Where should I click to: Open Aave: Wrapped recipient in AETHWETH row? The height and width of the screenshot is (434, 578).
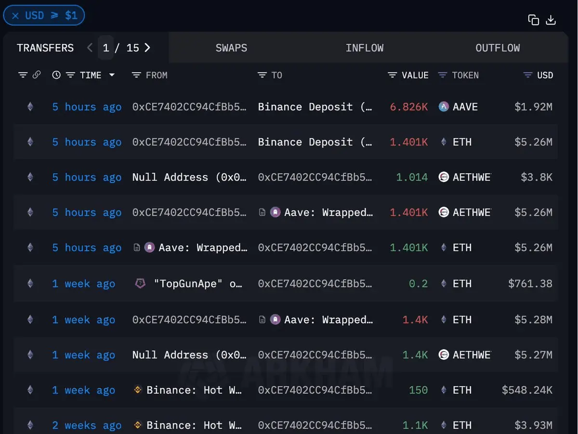coord(328,212)
